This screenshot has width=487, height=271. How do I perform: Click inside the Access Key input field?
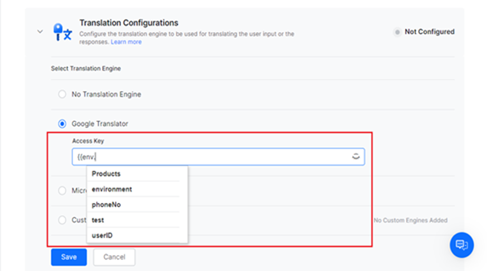211,157
